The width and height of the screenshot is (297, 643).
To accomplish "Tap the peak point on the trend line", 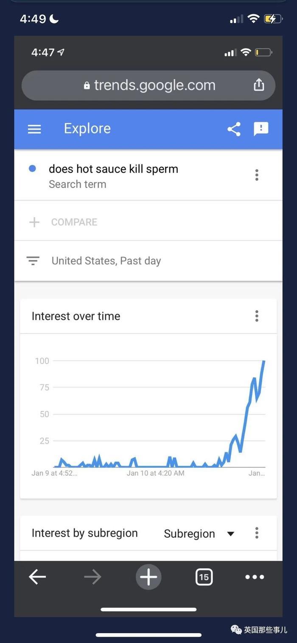I will [264, 361].
